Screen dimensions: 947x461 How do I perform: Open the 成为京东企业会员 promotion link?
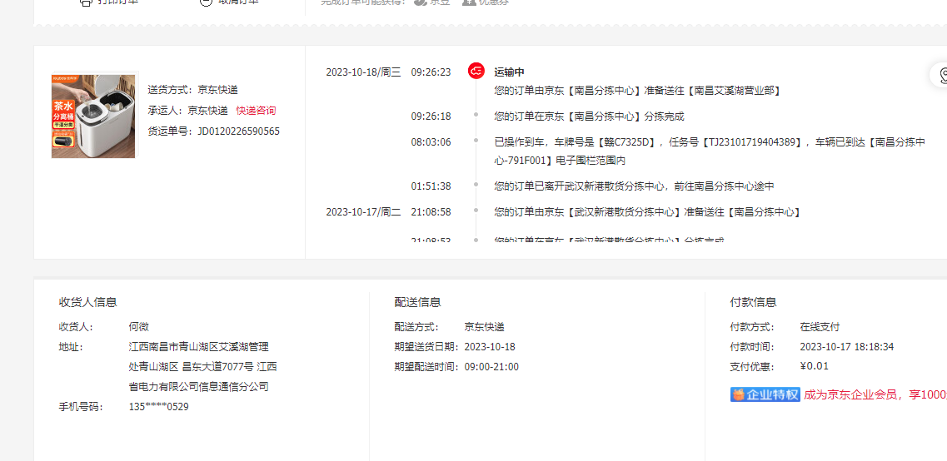(x=875, y=394)
